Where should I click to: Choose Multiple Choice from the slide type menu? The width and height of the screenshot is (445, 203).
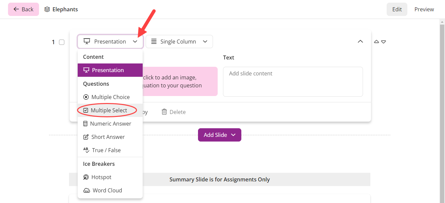pyautogui.click(x=107, y=97)
